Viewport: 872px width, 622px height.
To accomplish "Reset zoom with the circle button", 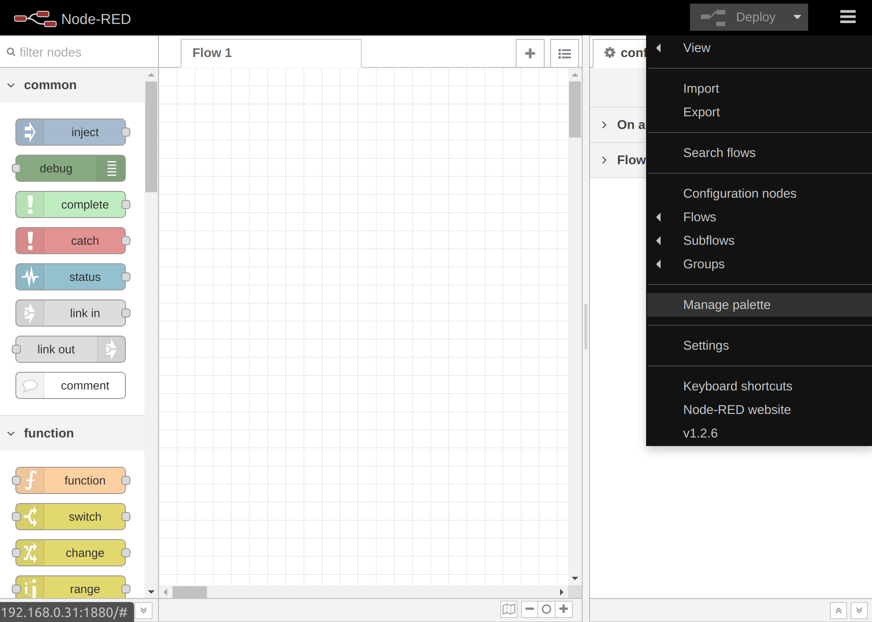I will (546, 609).
